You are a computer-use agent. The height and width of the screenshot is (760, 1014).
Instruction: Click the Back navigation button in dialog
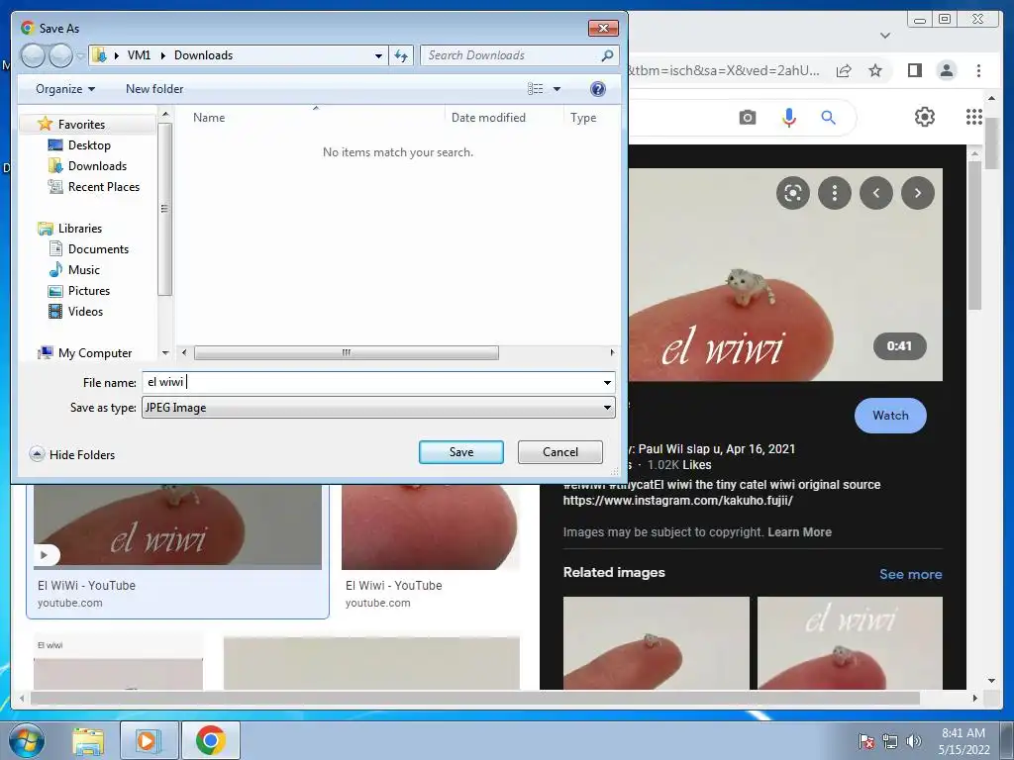(x=33, y=56)
